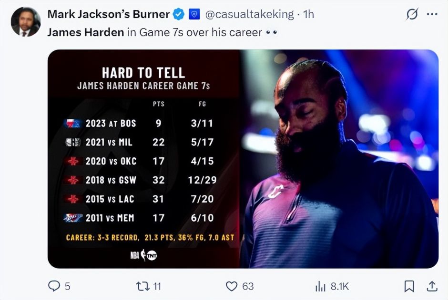Open the three-dot more options menu
Image resolution: width=448 pixels, height=300 pixels.
pos(432,14)
